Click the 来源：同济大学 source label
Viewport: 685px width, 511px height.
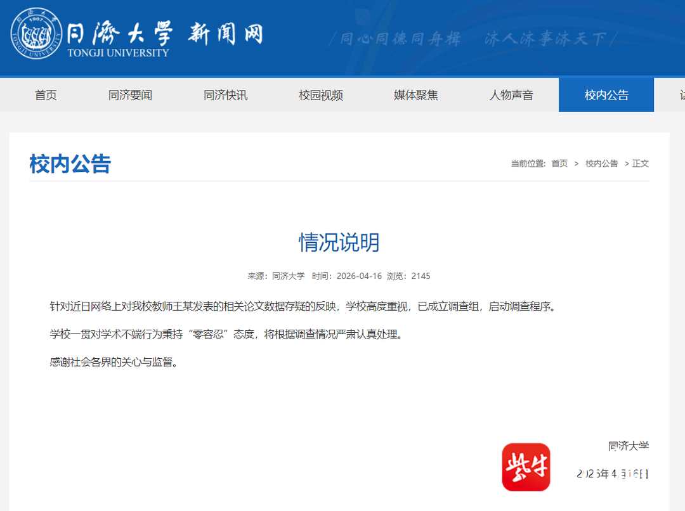276,276
